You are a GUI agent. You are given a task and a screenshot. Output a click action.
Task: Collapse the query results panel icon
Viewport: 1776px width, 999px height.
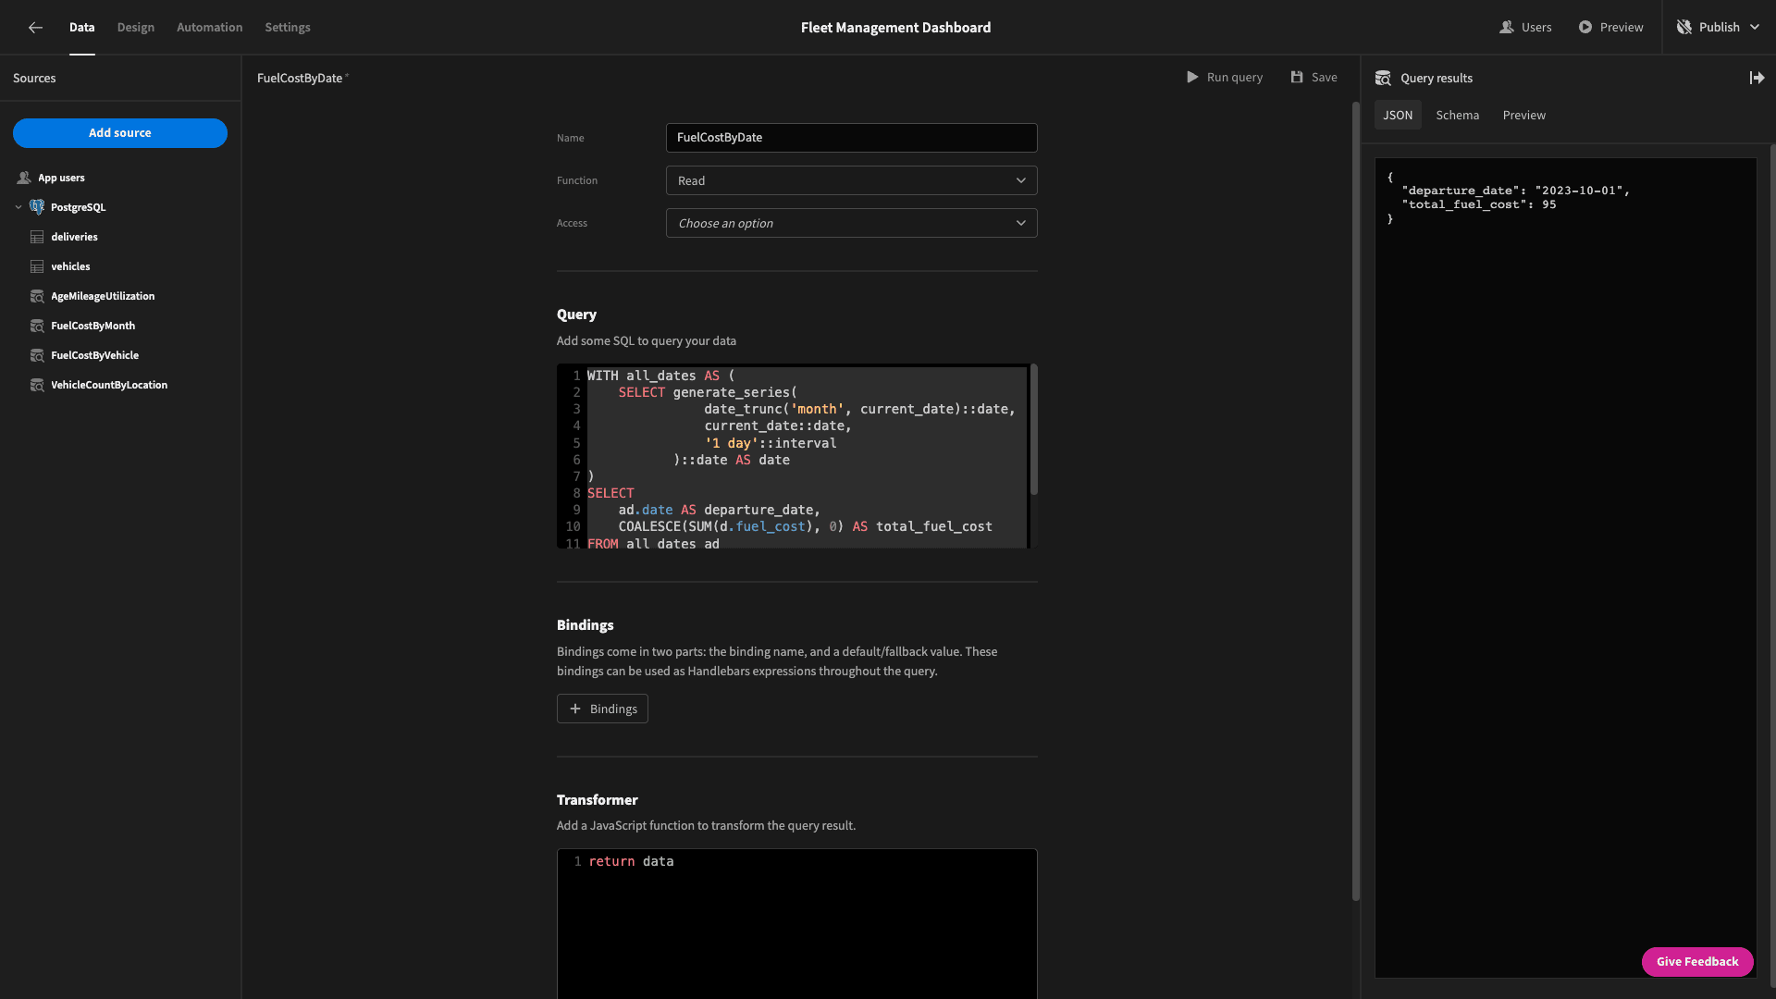[x=1757, y=78]
